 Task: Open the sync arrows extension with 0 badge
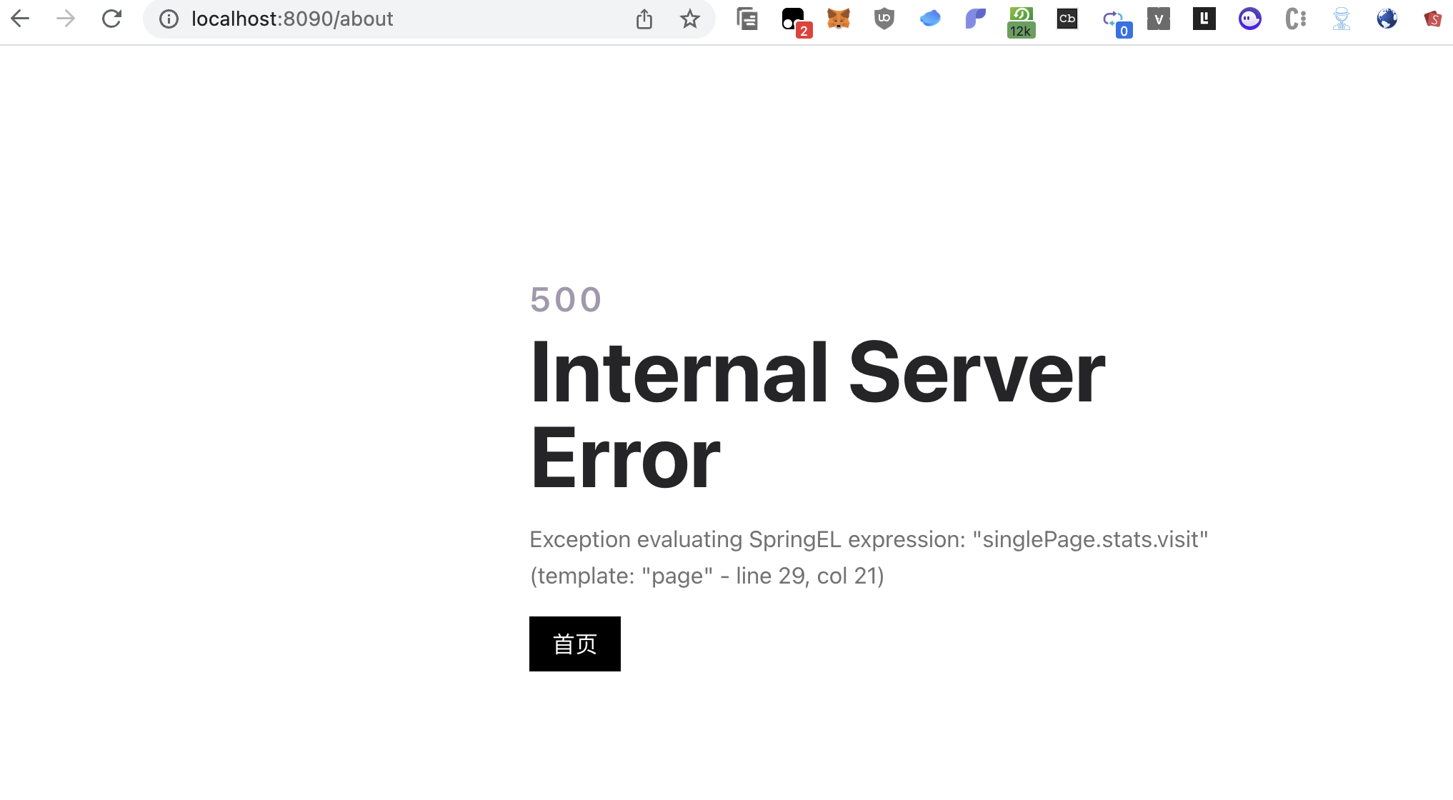(1114, 21)
